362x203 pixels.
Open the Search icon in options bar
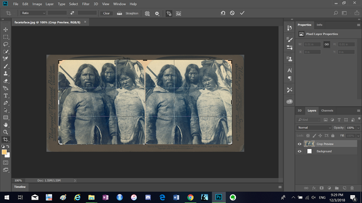[335, 13]
